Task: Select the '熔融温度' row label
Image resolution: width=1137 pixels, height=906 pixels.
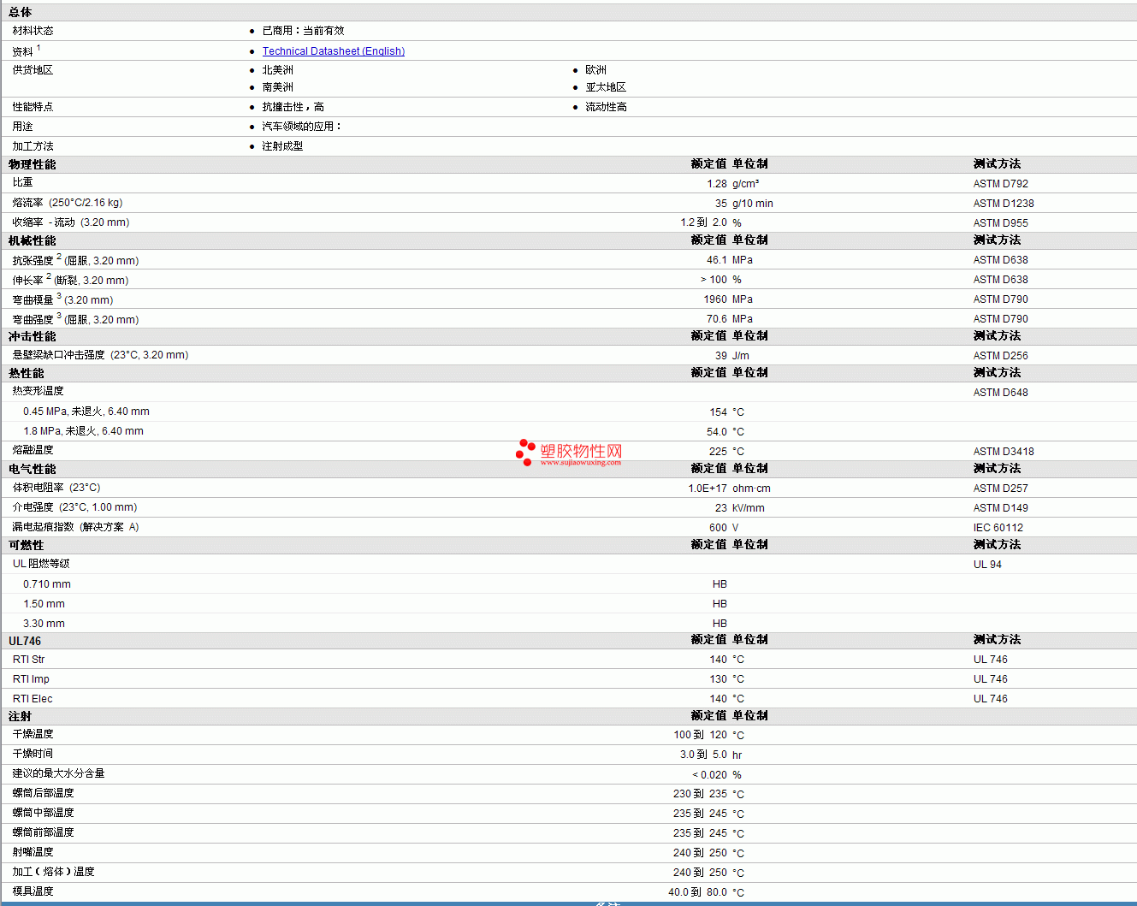Action: (x=33, y=450)
